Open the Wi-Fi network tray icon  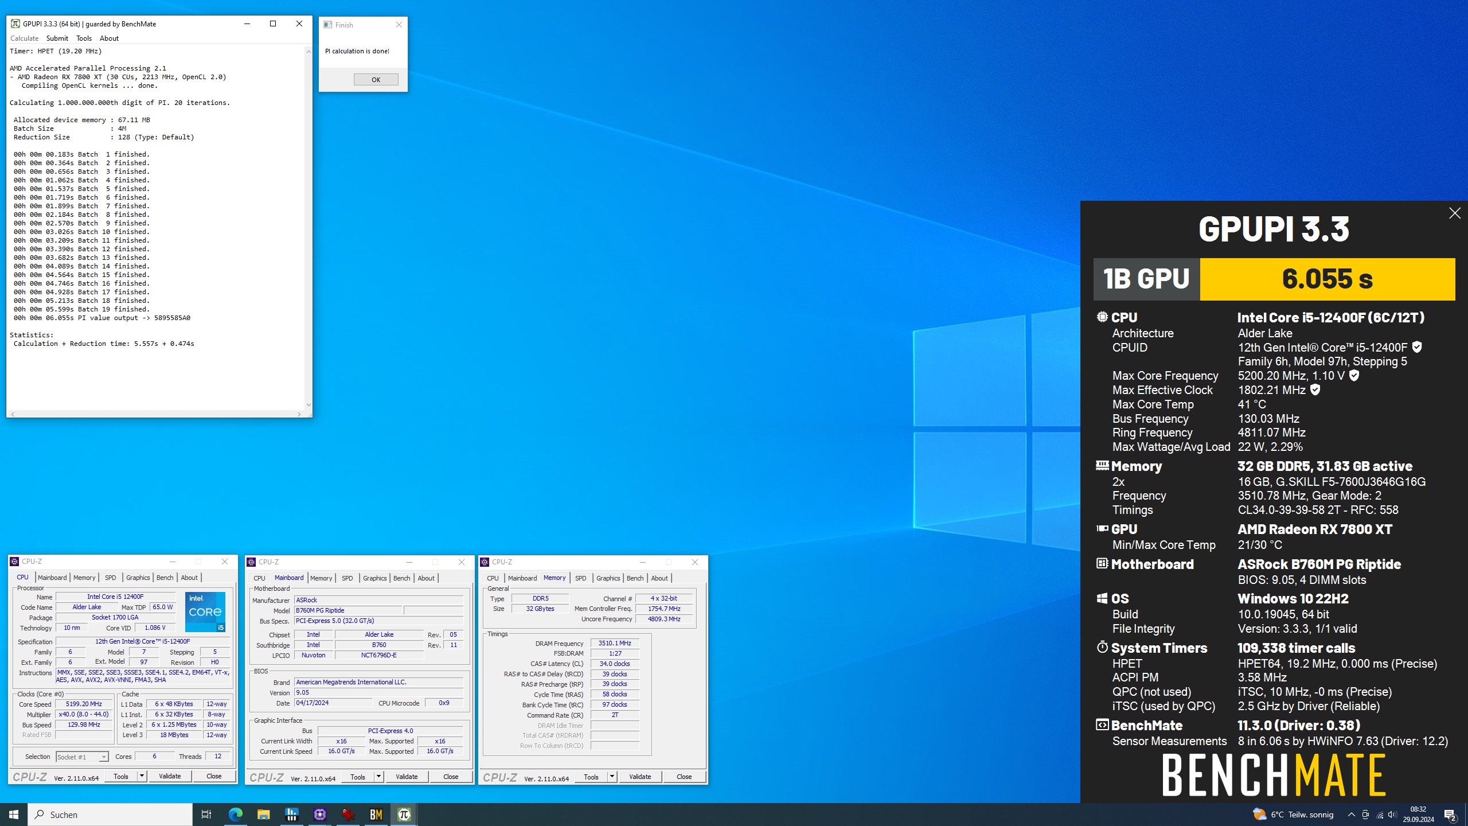pyautogui.click(x=1379, y=815)
